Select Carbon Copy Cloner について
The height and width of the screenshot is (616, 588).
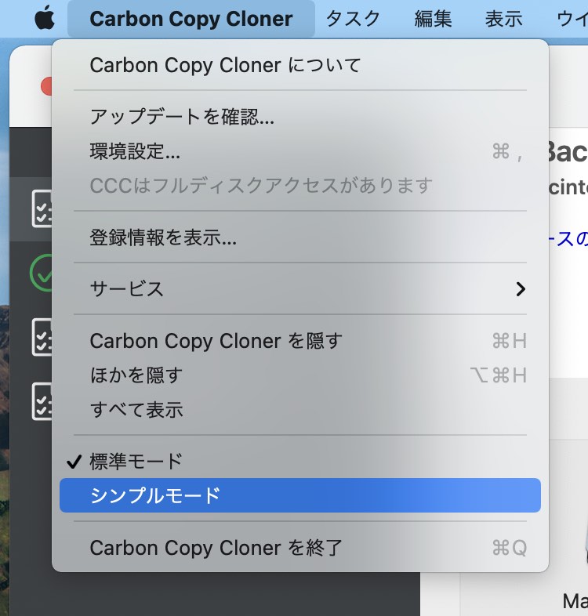(x=300, y=65)
